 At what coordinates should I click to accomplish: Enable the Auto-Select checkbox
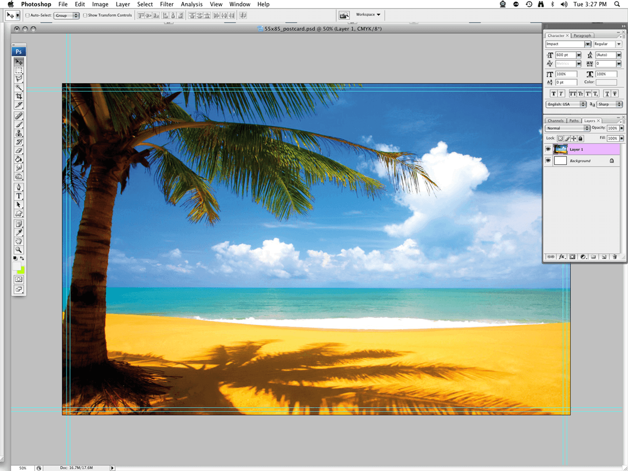[x=28, y=15]
